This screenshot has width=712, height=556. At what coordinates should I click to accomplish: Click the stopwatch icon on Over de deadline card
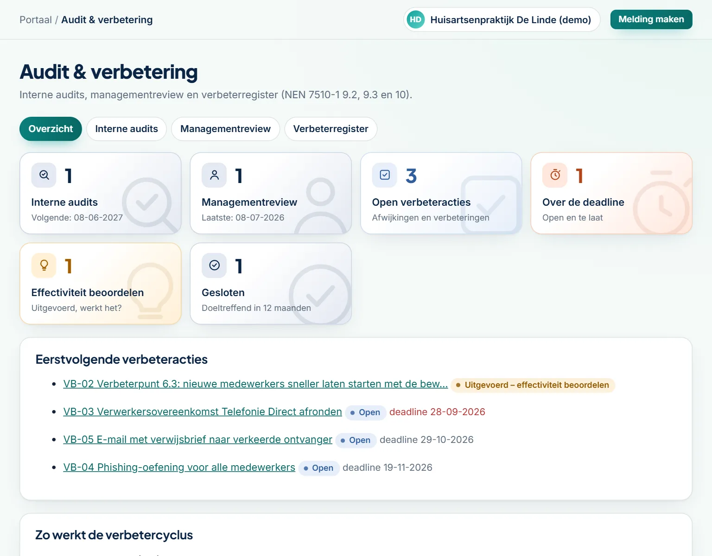point(555,175)
